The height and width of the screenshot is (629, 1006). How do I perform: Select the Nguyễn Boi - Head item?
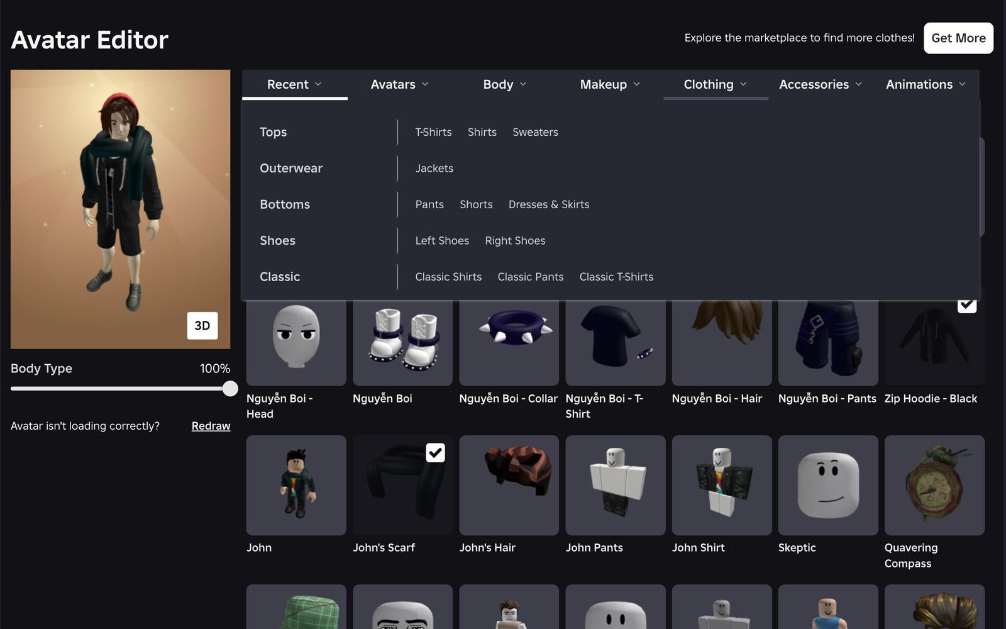[296, 343]
